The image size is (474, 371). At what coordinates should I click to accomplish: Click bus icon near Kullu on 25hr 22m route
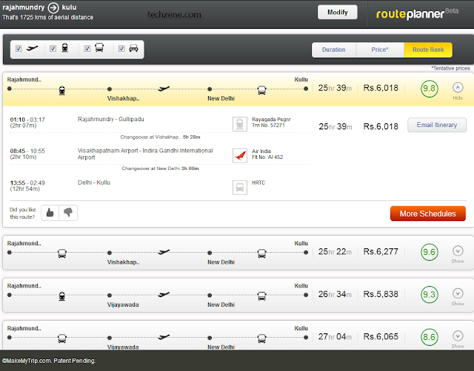261,253
